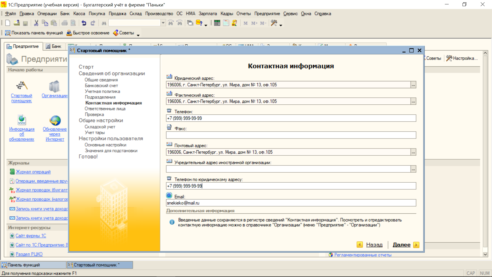Click the Обновление через Интернет globe icon
Screen dimensions: 492x277
pyautogui.click(x=55, y=120)
